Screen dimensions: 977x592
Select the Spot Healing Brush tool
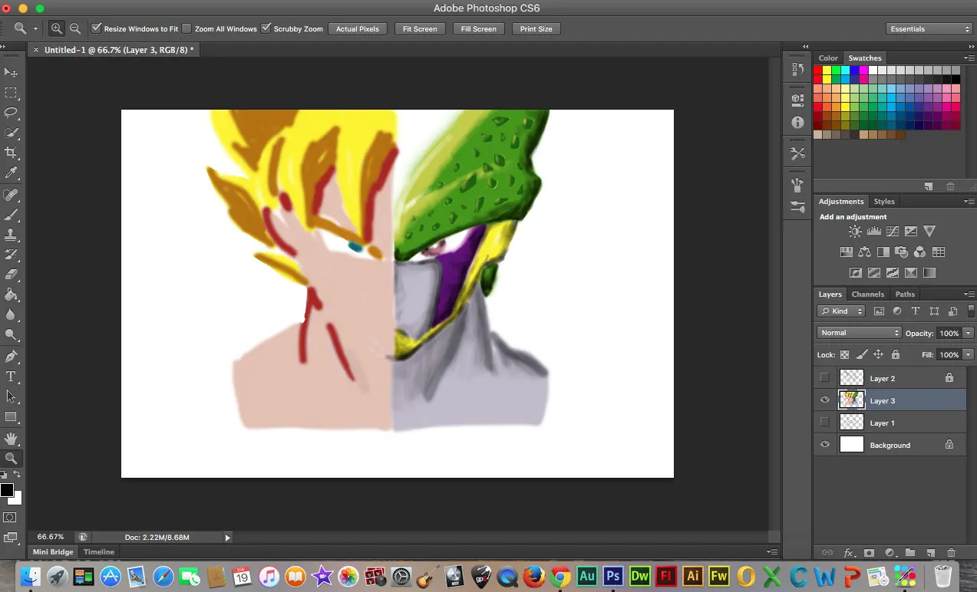coord(11,195)
